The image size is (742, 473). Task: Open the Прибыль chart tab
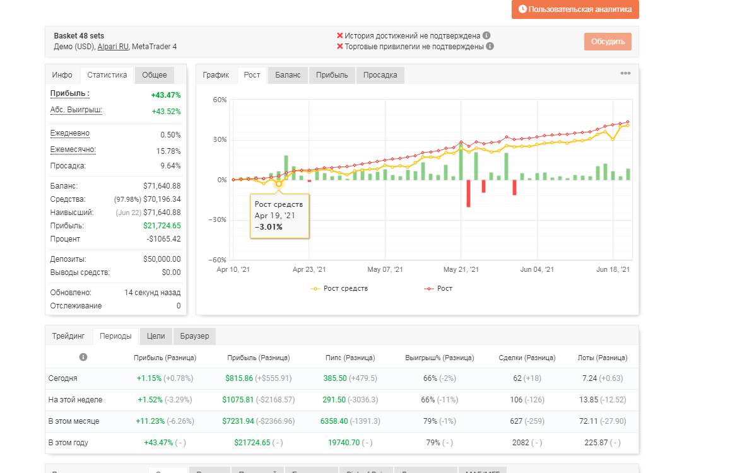[x=332, y=74]
